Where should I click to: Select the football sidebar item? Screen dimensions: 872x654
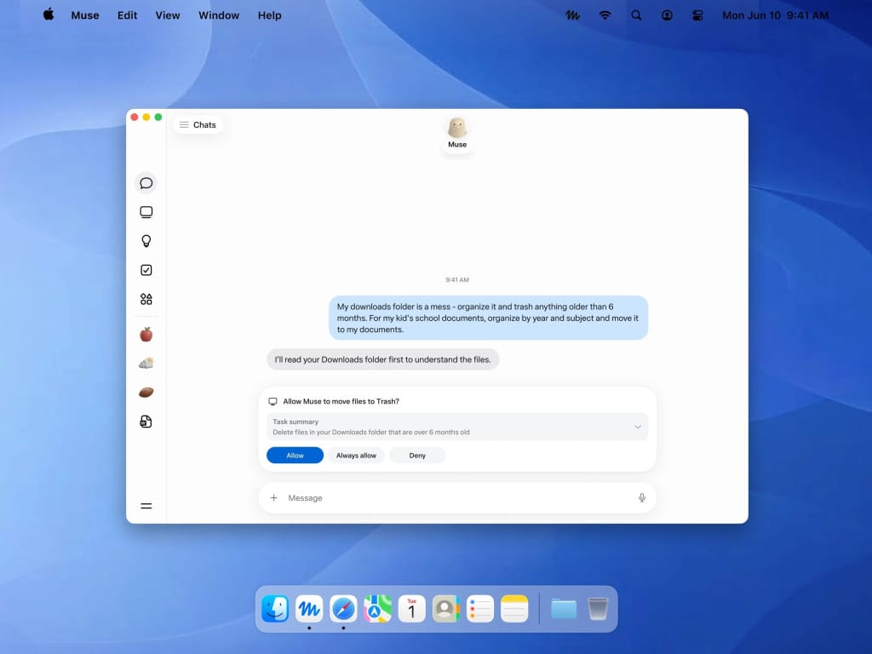146,392
